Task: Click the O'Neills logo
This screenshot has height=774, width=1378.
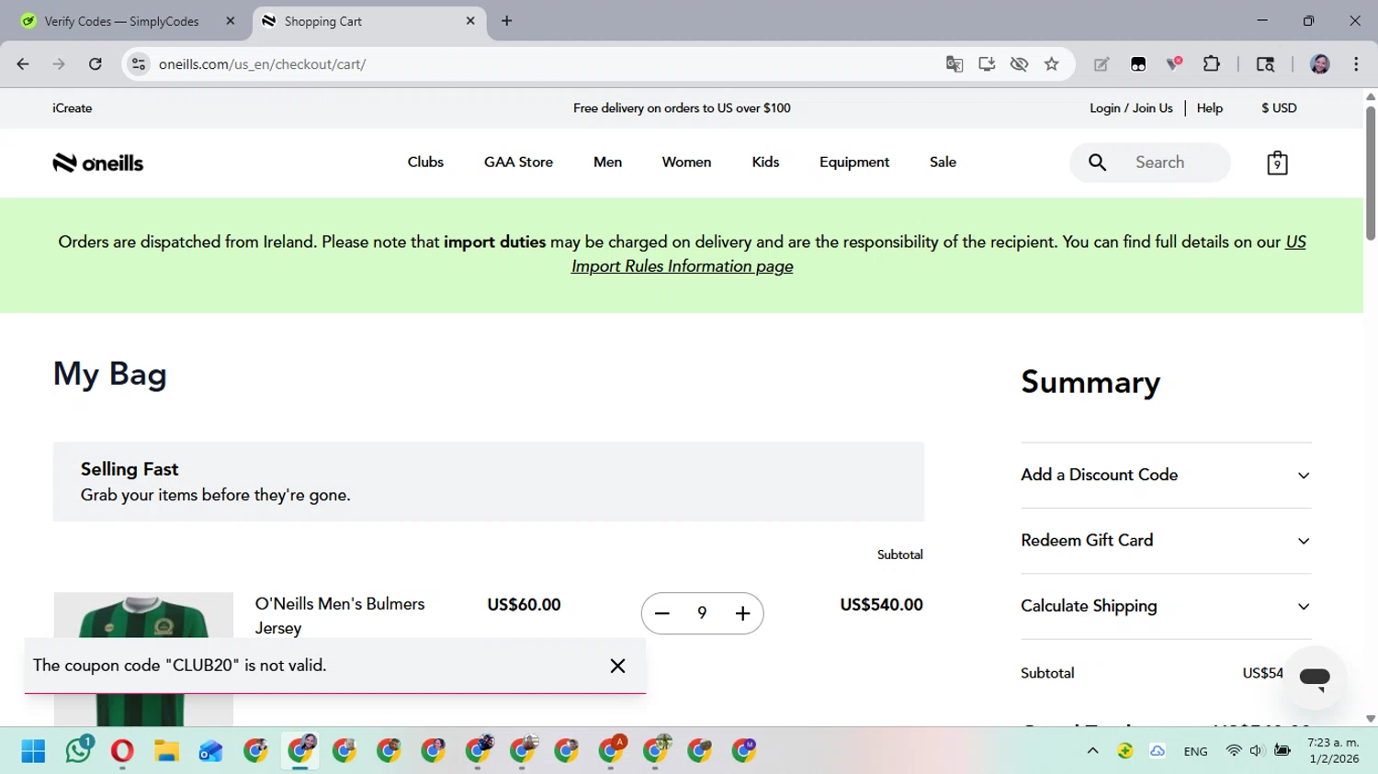Action: click(98, 163)
